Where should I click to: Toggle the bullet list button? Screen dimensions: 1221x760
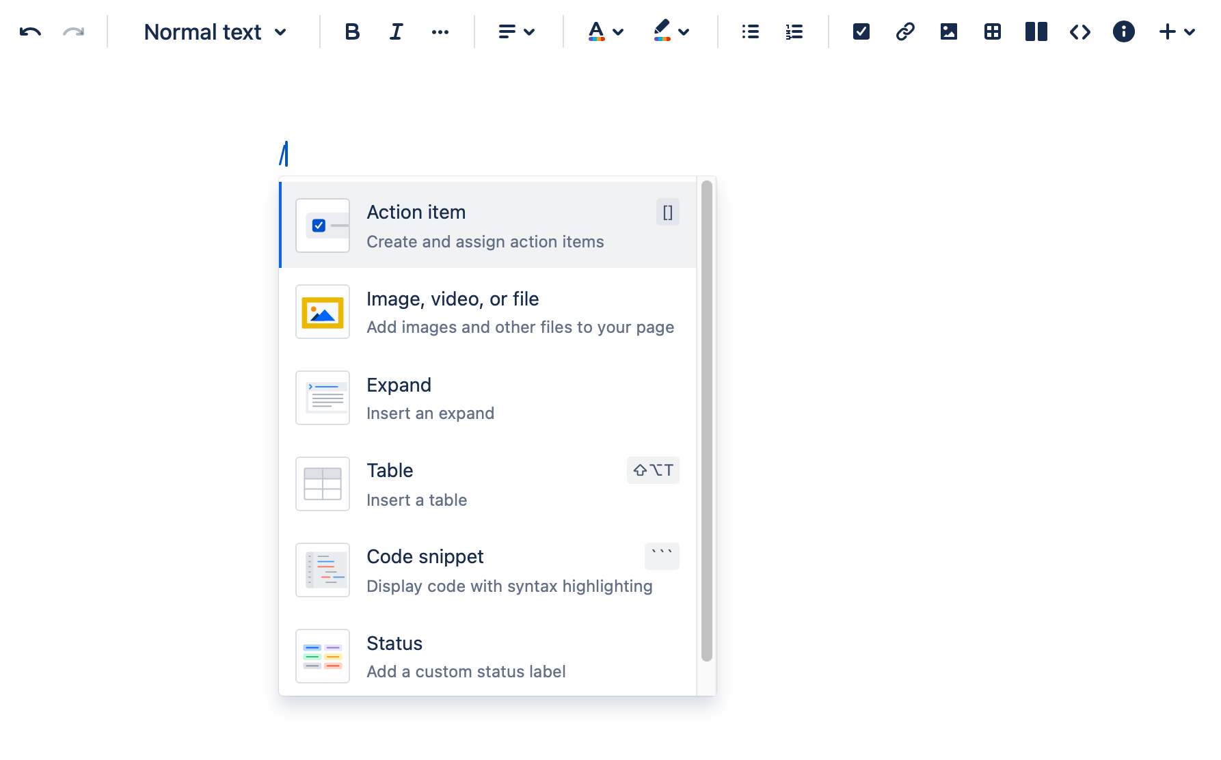[x=751, y=32]
